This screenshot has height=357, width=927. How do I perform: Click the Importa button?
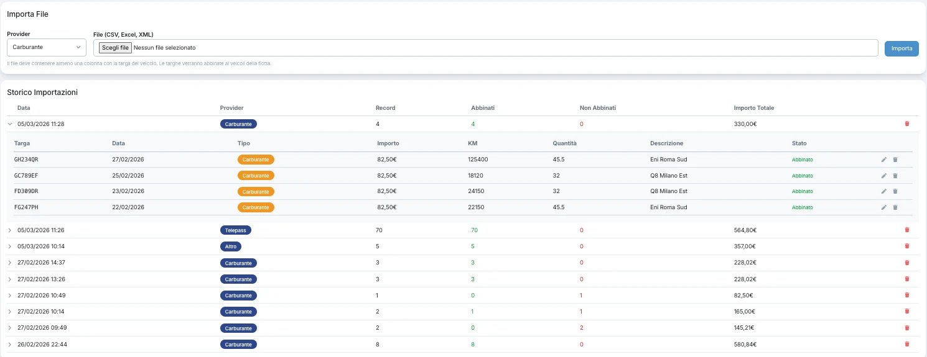click(901, 48)
